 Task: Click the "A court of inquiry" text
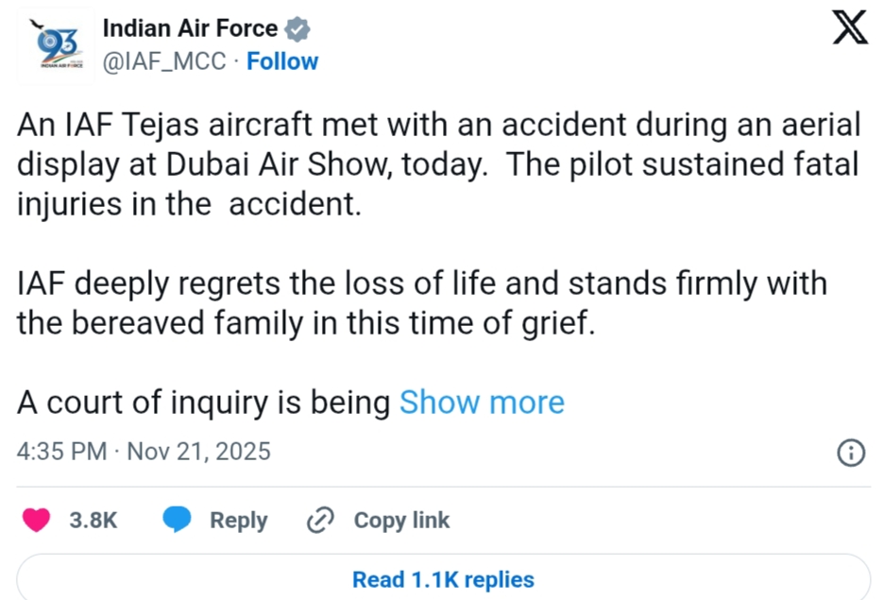pos(203,403)
